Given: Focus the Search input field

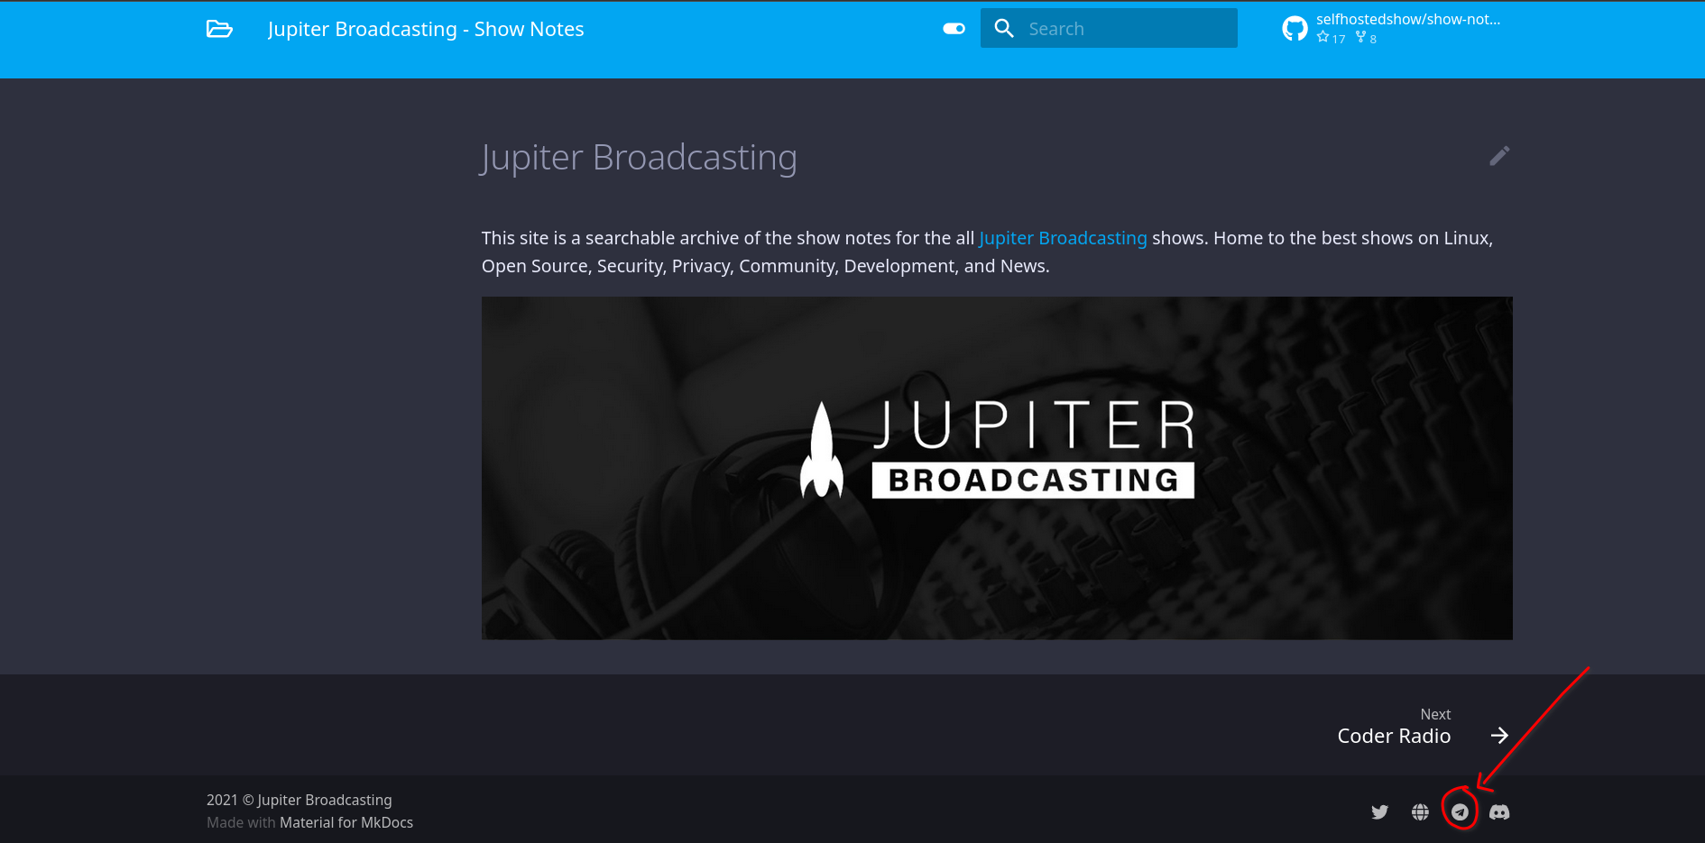Looking at the screenshot, I should point(1109,29).
